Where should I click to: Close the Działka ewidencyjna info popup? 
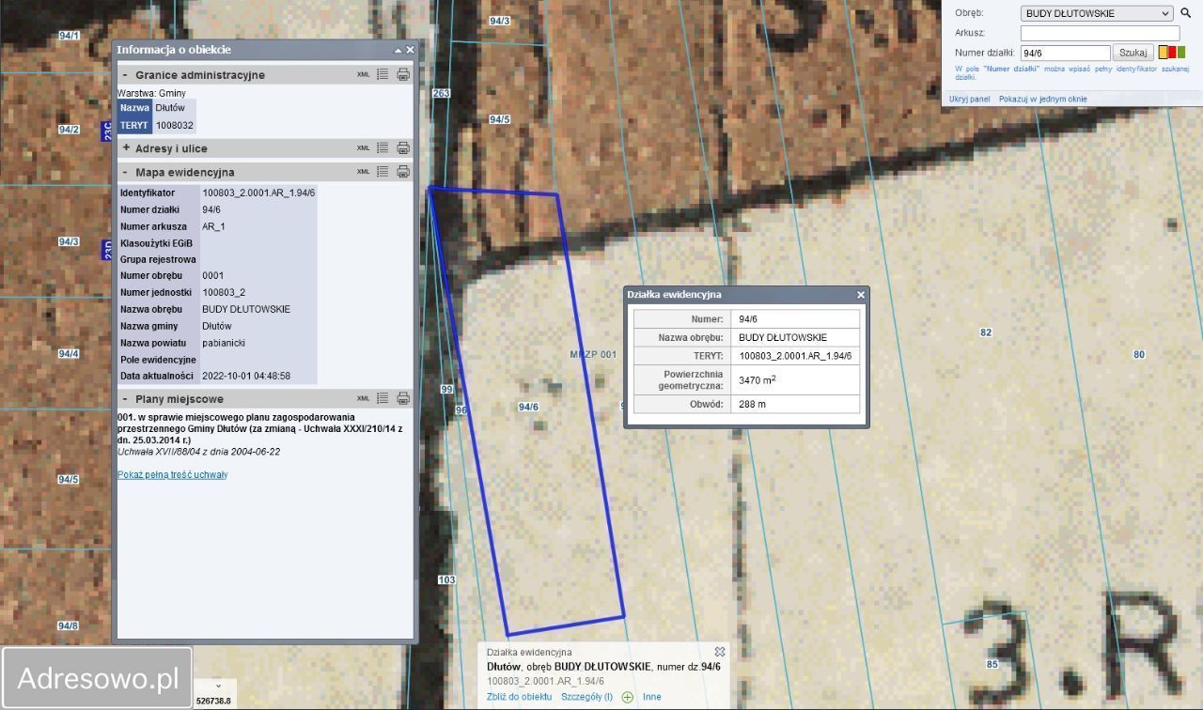(x=860, y=295)
